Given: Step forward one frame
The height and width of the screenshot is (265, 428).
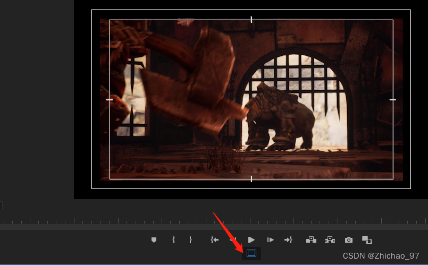Looking at the screenshot, I should coord(270,240).
